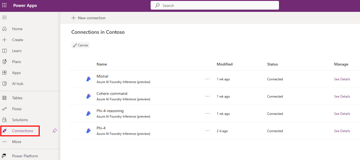The image size is (360, 160).
Task: Open the Plans page icon
Action: point(5,62)
